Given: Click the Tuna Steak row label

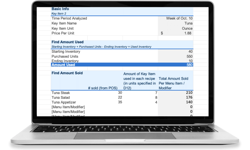Looking at the screenshot, I should coord(60,93).
